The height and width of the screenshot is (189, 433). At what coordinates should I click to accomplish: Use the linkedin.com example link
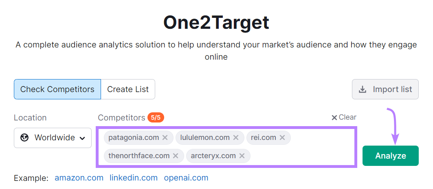coord(134,178)
